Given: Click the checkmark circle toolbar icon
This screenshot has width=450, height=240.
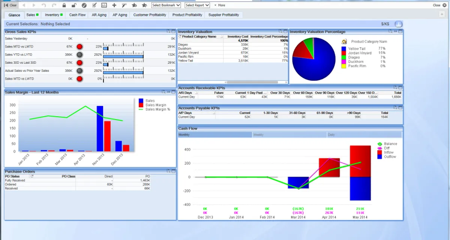Looking at the screenshot, I should coord(84,5).
